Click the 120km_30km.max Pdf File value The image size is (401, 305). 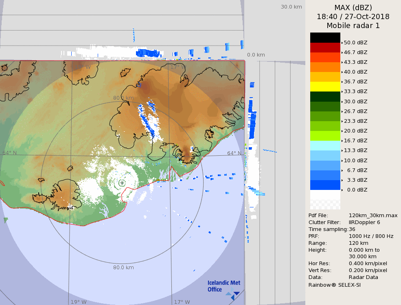(373, 216)
